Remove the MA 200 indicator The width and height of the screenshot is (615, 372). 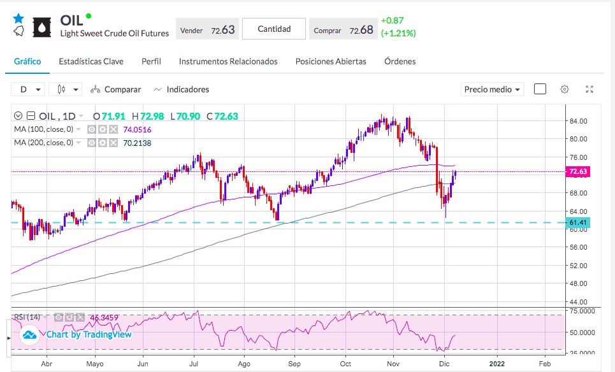click(113, 143)
